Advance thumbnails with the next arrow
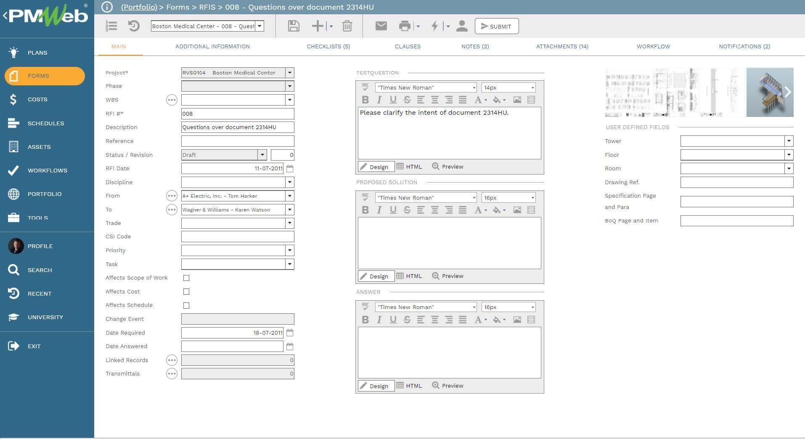 (x=788, y=92)
